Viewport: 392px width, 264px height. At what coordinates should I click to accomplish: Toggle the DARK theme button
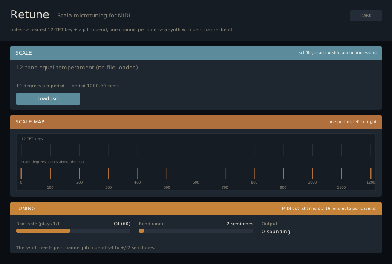tap(366, 16)
